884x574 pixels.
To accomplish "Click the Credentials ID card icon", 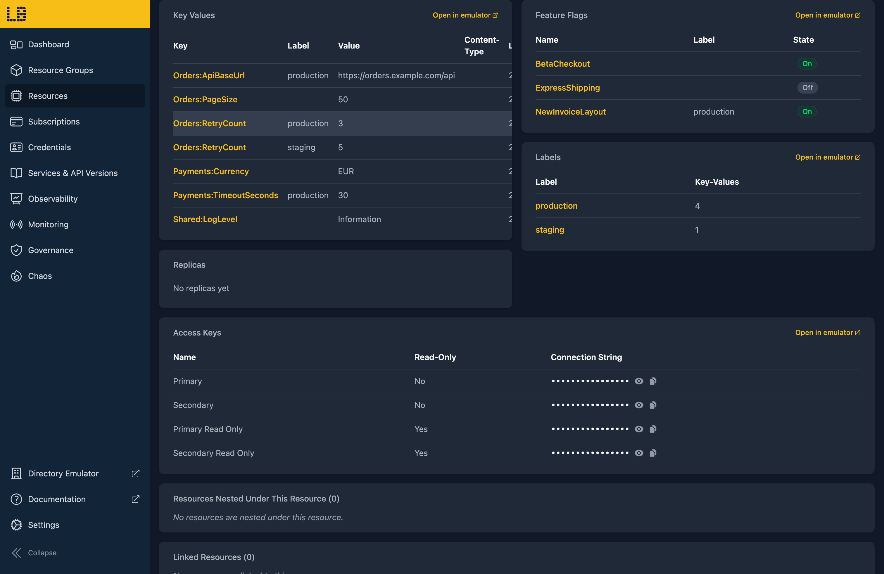I will pos(16,147).
